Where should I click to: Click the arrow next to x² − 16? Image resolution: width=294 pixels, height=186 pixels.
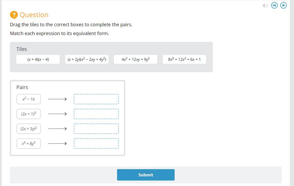57,99
